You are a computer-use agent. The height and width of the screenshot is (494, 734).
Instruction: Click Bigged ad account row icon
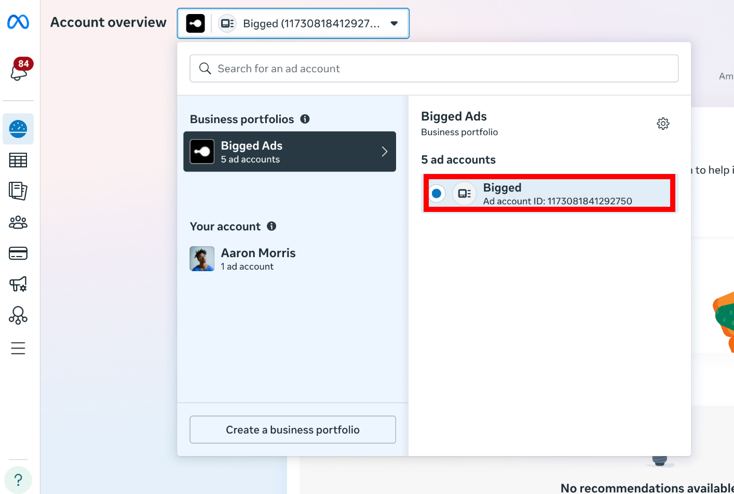[x=465, y=194]
